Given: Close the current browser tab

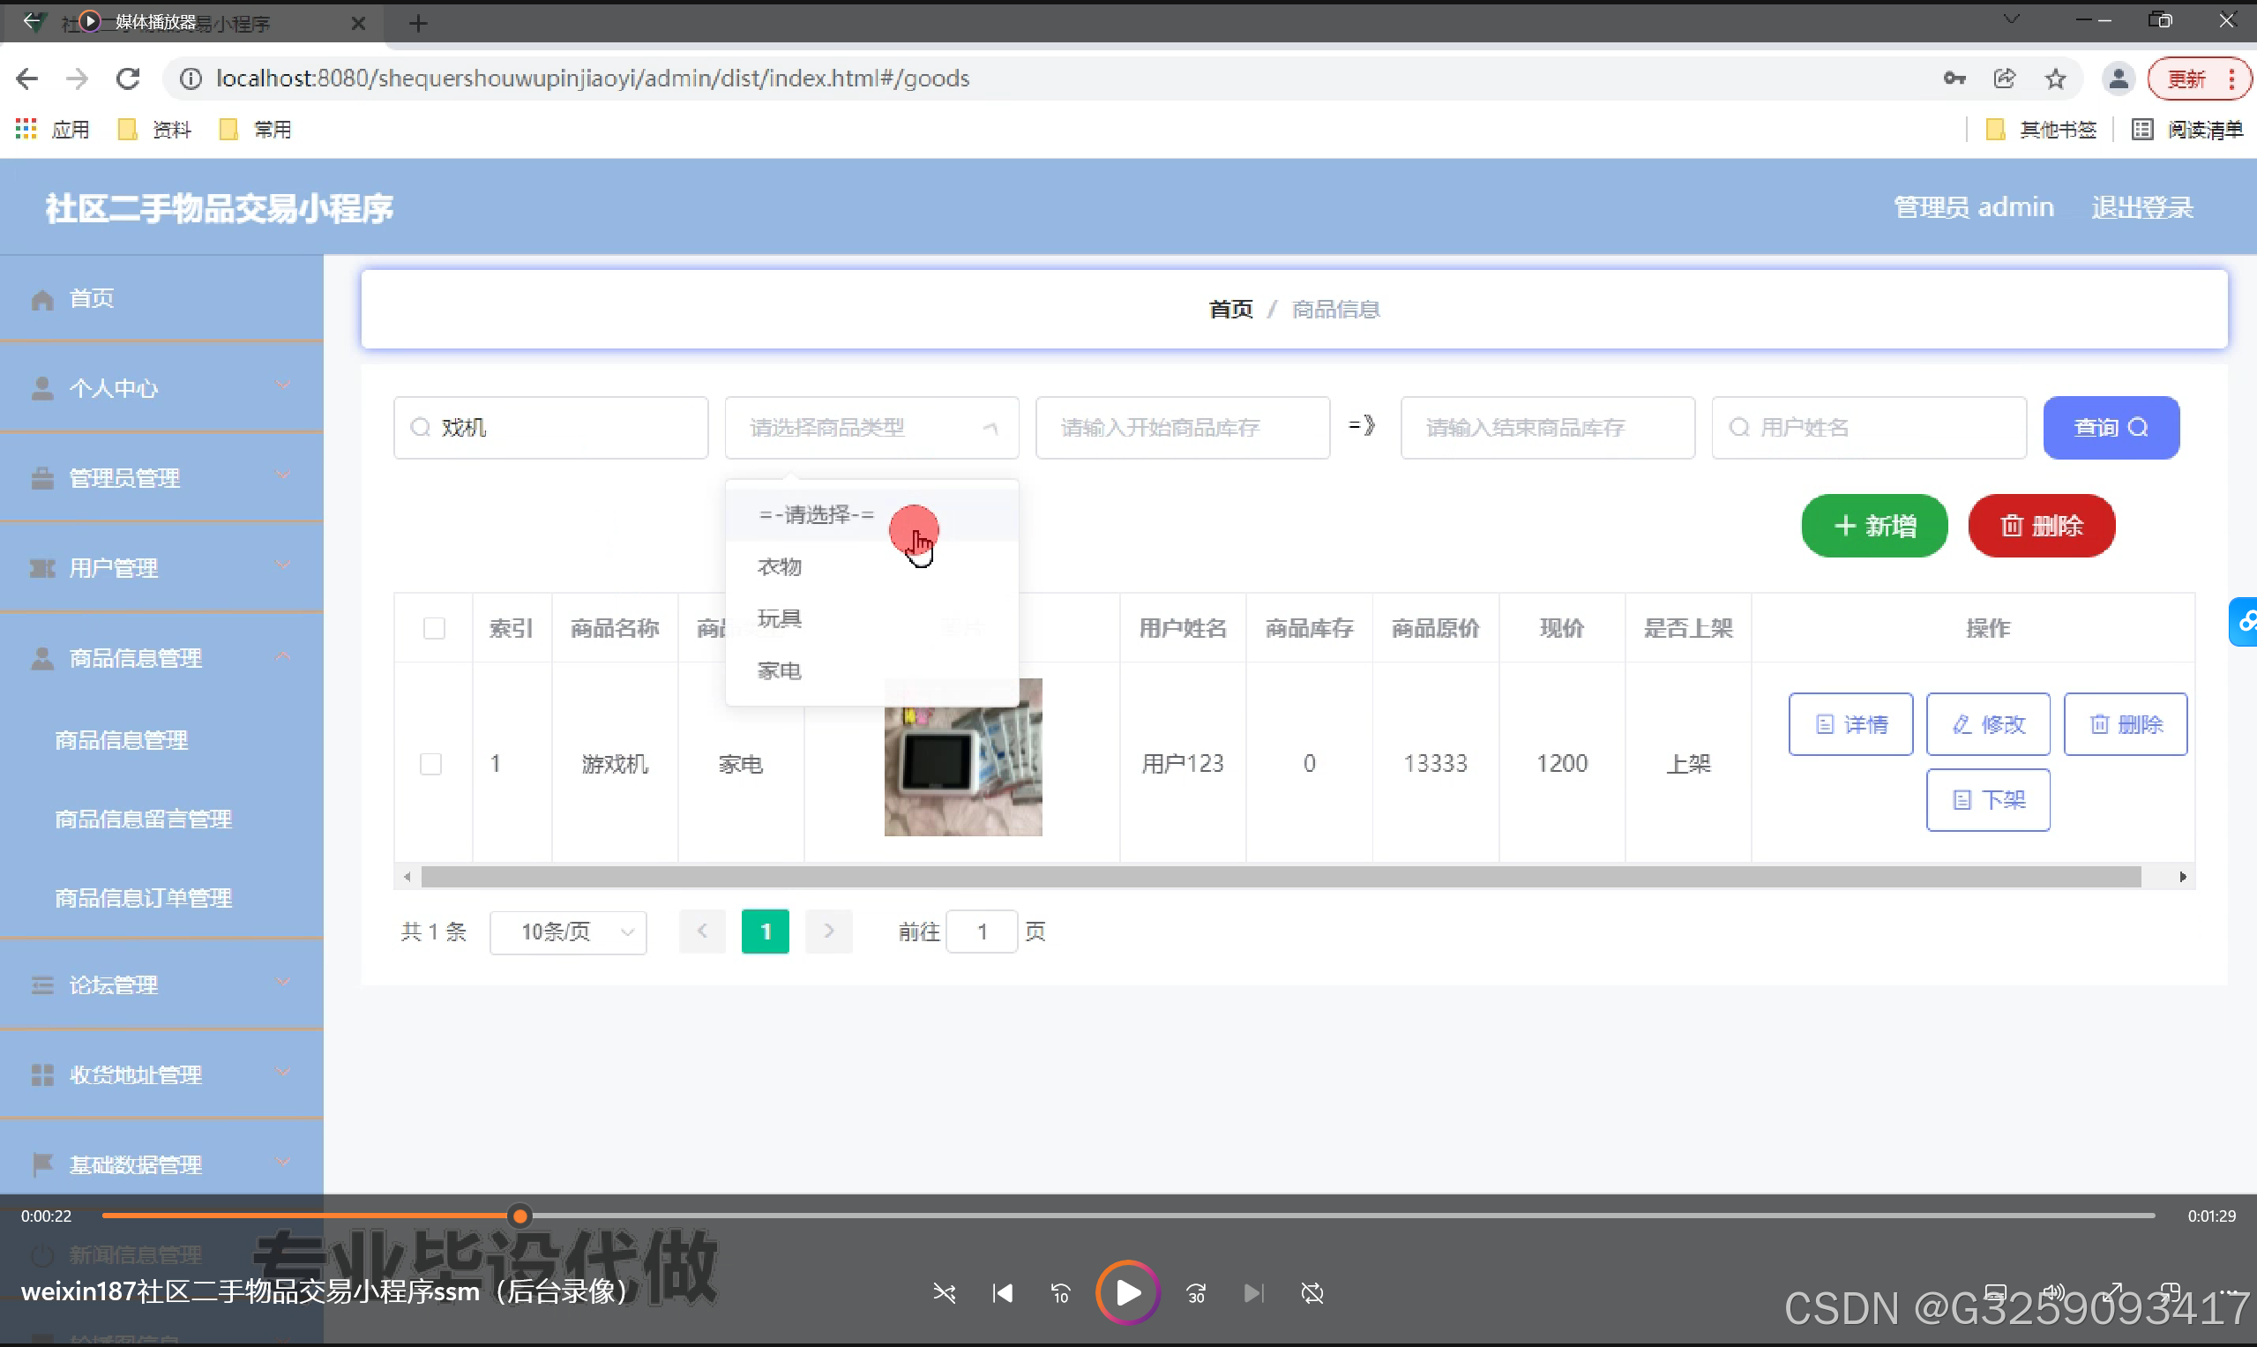Looking at the screenshot, I should [x=358, y=24].
